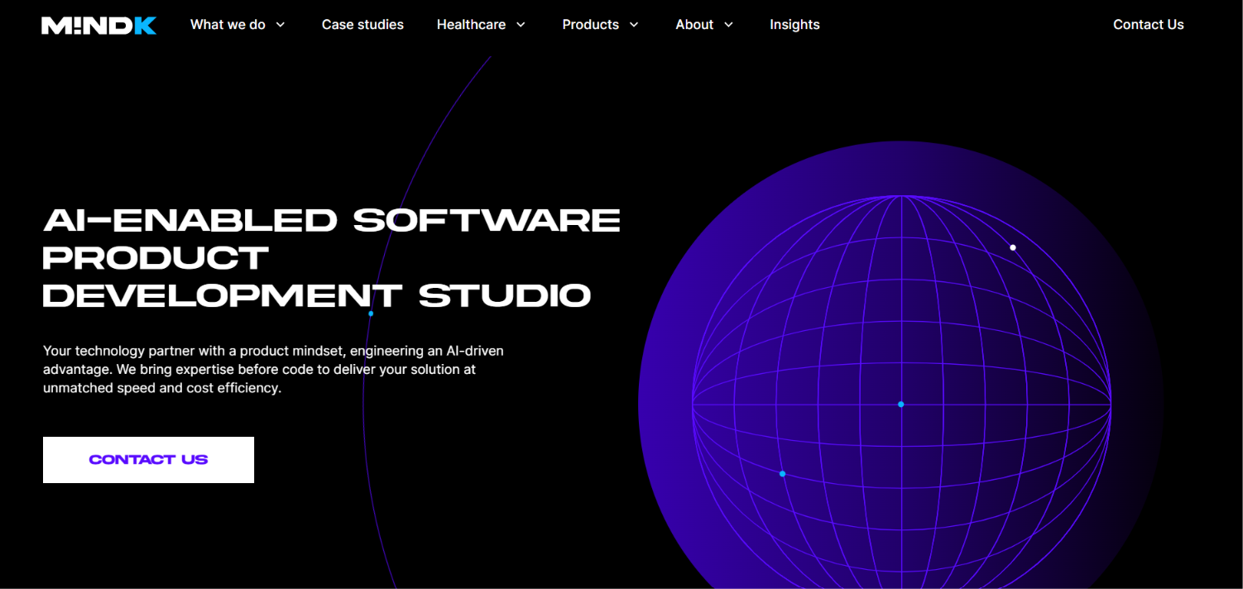This screenshot has width=1243, height=589.
Task: Expand the chevron next to What we do
Action: pos(281,25)
